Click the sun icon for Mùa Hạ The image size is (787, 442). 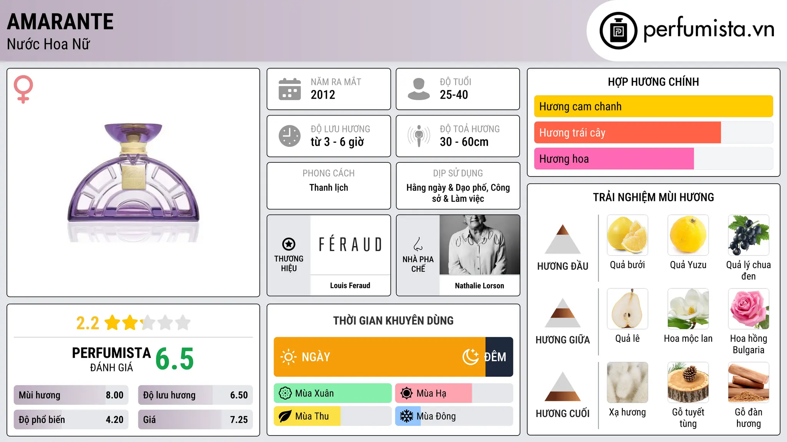point(407,393)
